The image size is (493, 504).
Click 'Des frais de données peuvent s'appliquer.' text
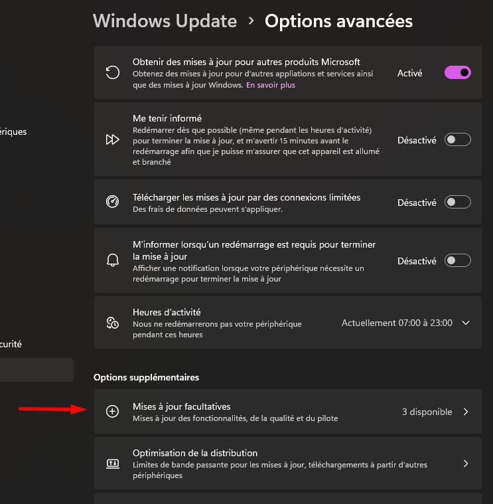tap(208, 209)
